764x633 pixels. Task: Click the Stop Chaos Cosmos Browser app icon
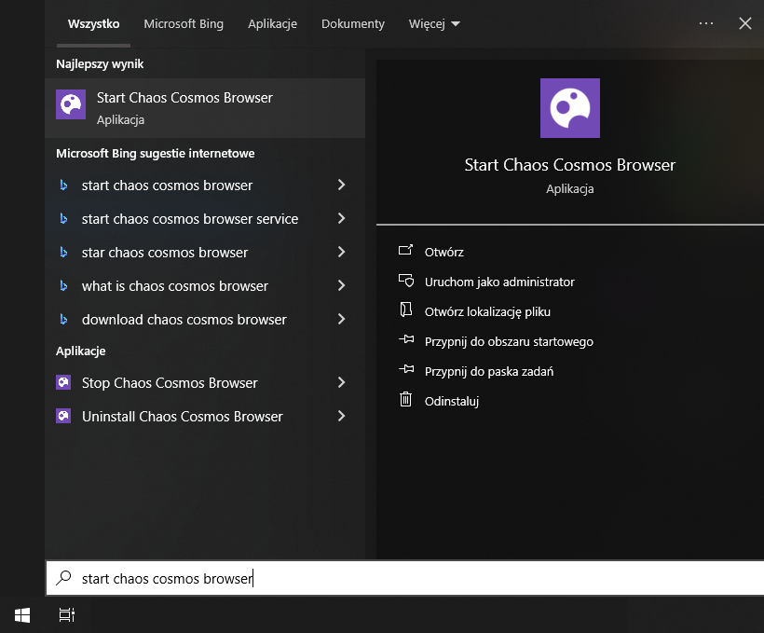point(63,382)
